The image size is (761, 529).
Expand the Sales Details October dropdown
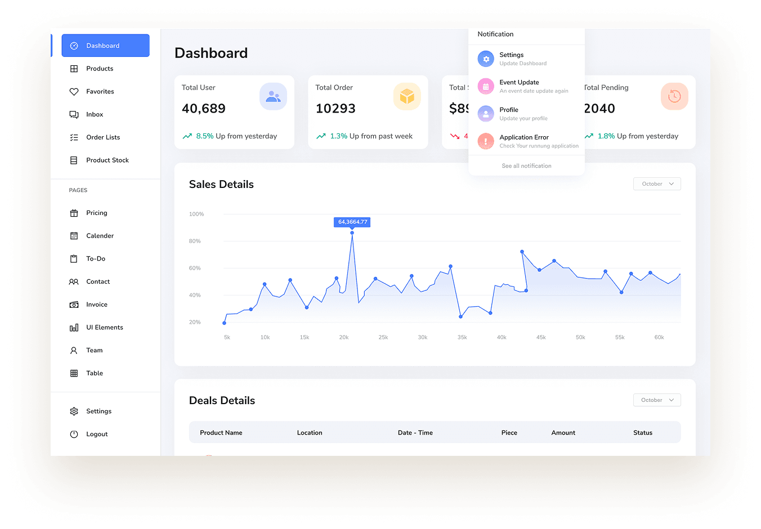pos(657,184)
